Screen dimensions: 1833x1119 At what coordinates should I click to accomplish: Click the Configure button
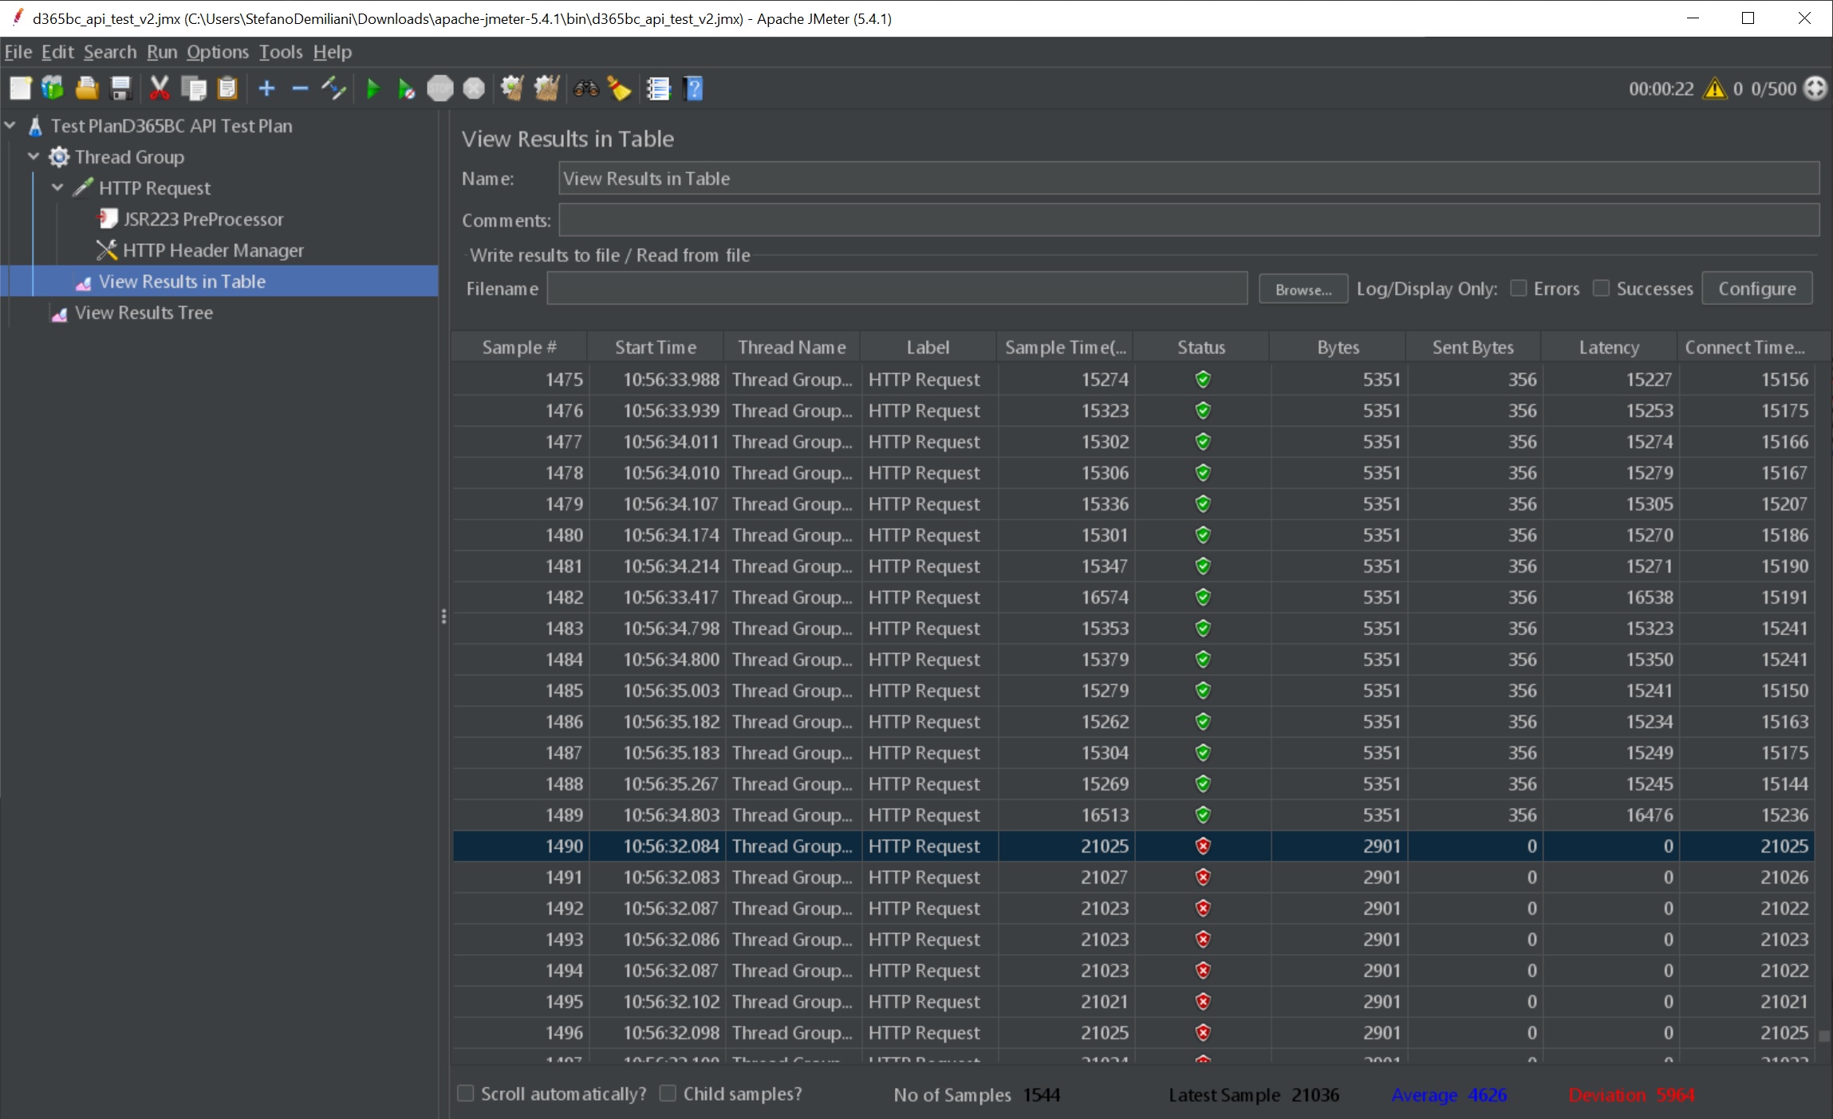(1756, 289)
